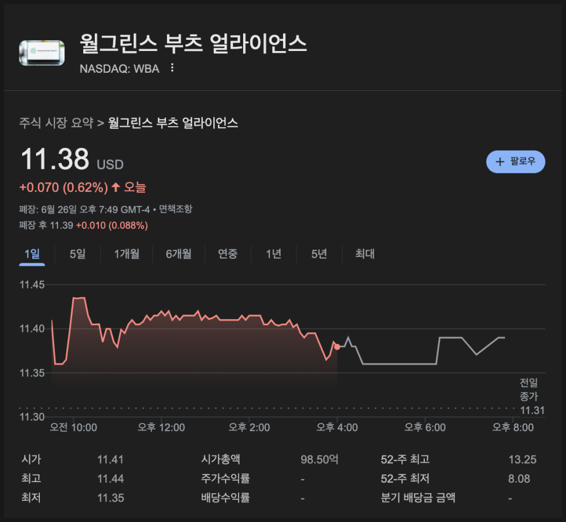Viewport: 566px width, 522px height.
Task: Switch to the 1개월 chart tab
Action: click(127, 254)
